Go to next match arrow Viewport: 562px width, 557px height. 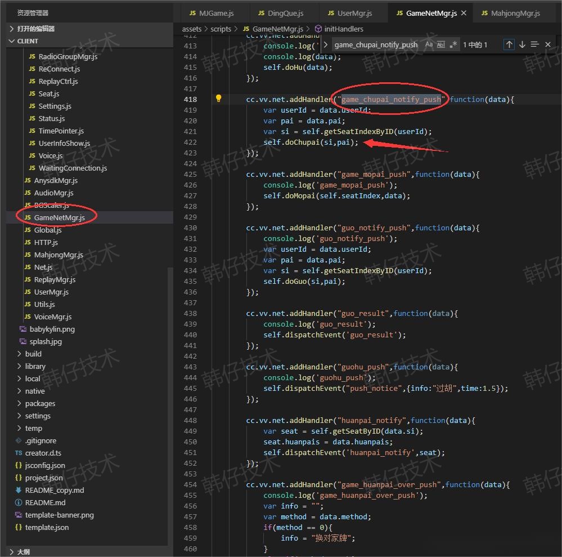pyautogui.click(x=522, y=44)
